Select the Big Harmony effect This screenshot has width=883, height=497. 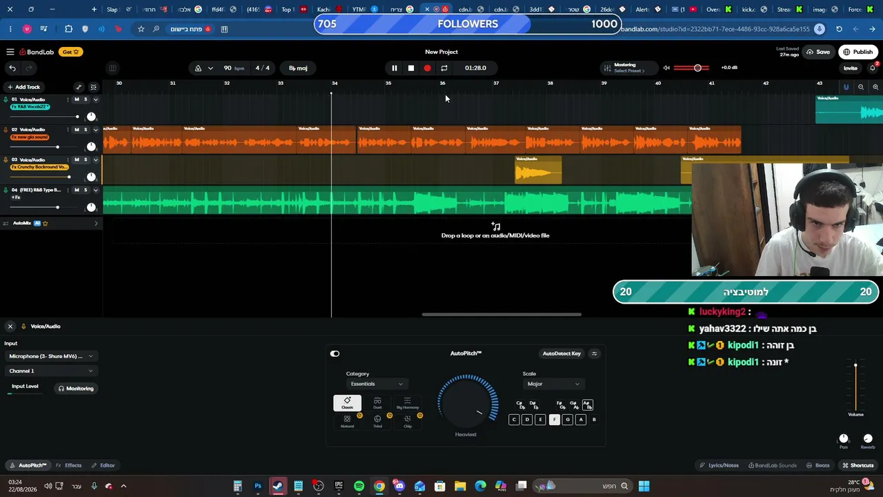[x=408, y=402]
